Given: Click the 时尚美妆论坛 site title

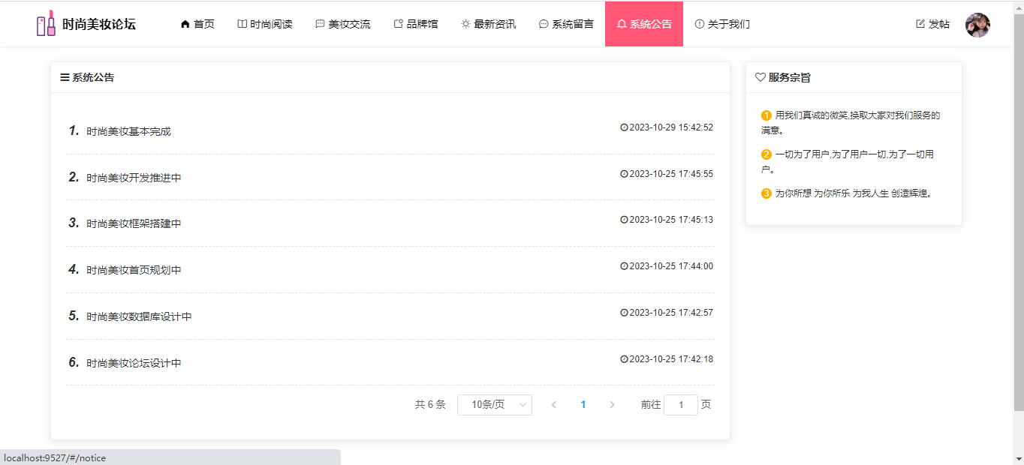Looking at the screenshot, I should click(99, 24).
